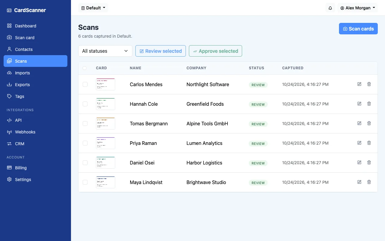This screenshot has height=241, width=385.
Task: Open Settings from the sidebar
Action: 35,180
